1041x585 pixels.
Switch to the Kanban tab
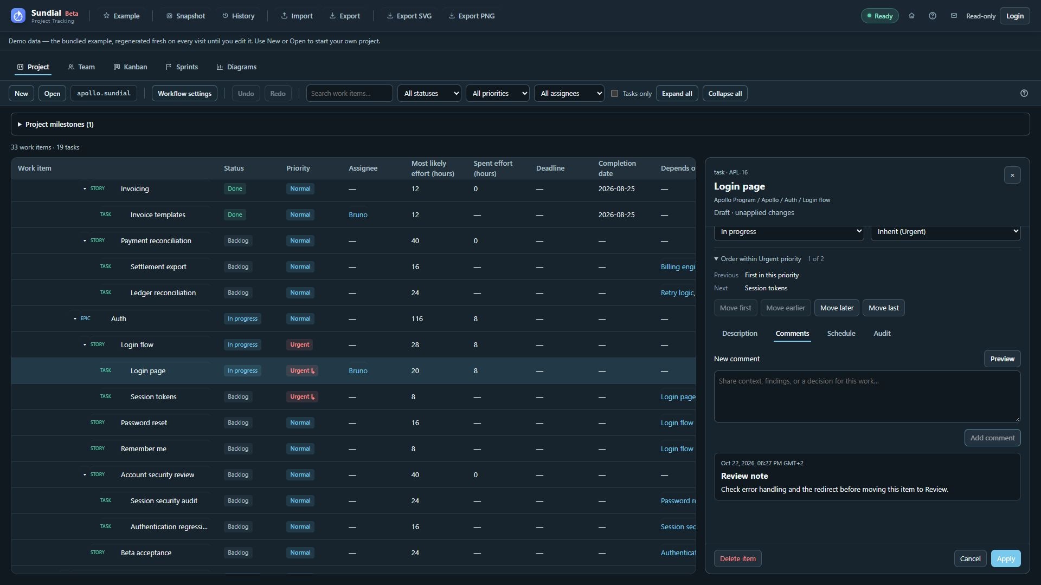tap(130, 67)
